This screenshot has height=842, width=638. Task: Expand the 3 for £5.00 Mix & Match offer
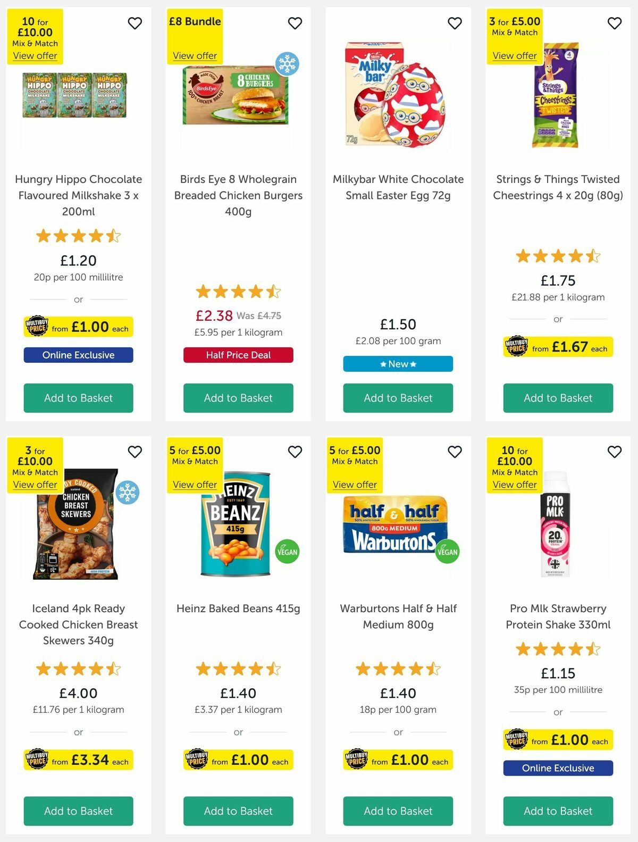[514, 55]
